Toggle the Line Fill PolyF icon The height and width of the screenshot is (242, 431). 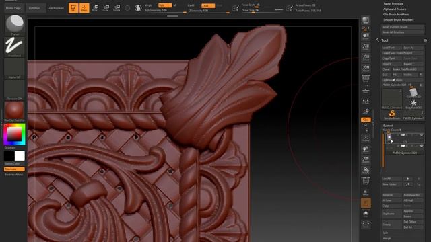(366, 181)
